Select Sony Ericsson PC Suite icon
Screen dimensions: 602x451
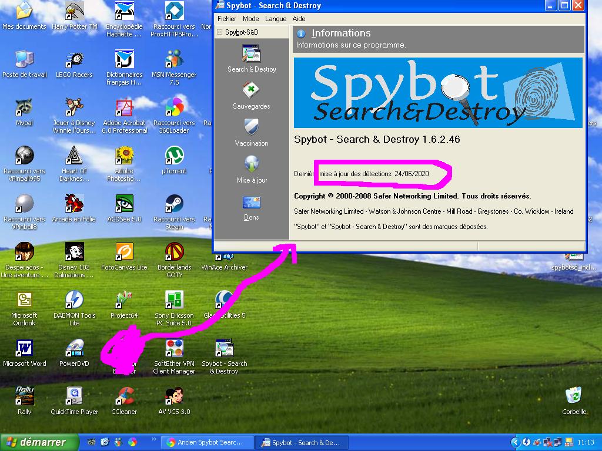coord(174,309)
